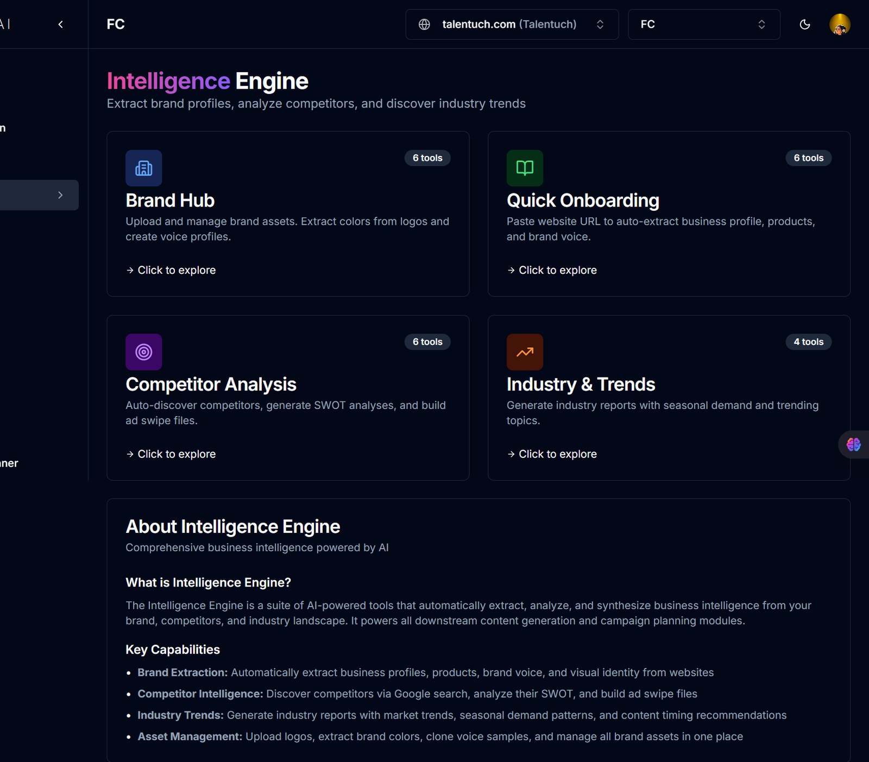Click the Brand Hub building icon
Image resolution: width=869 pixels, height=762 pixels.
click(x=144, y=168)
